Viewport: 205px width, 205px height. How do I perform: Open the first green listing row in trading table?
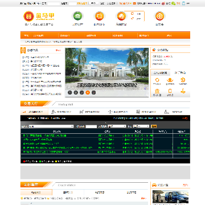(x=105, y=136)
